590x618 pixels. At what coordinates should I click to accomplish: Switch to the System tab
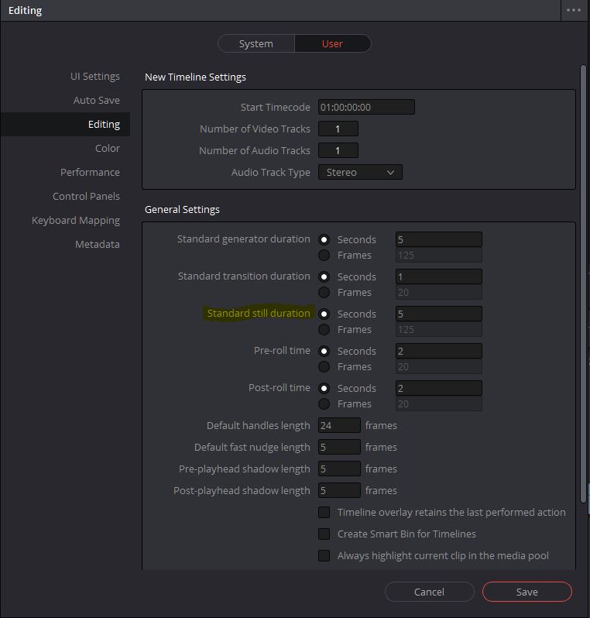256,43
